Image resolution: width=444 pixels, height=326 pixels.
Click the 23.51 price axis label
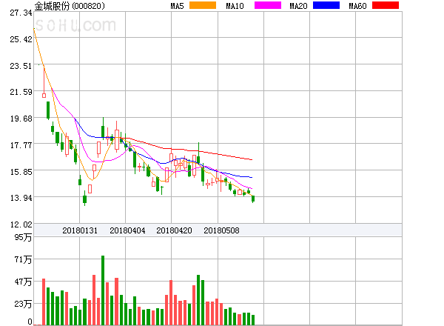pos(21,66)
